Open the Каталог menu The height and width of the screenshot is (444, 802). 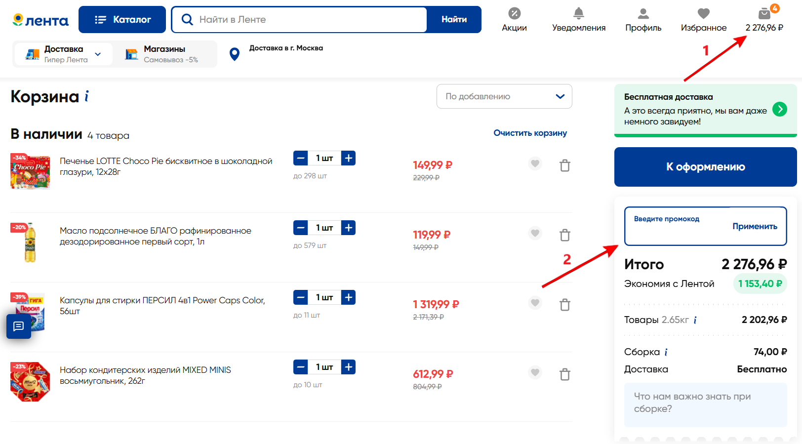tap(122, 20)
